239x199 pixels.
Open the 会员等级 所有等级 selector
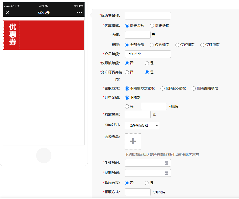148,54
